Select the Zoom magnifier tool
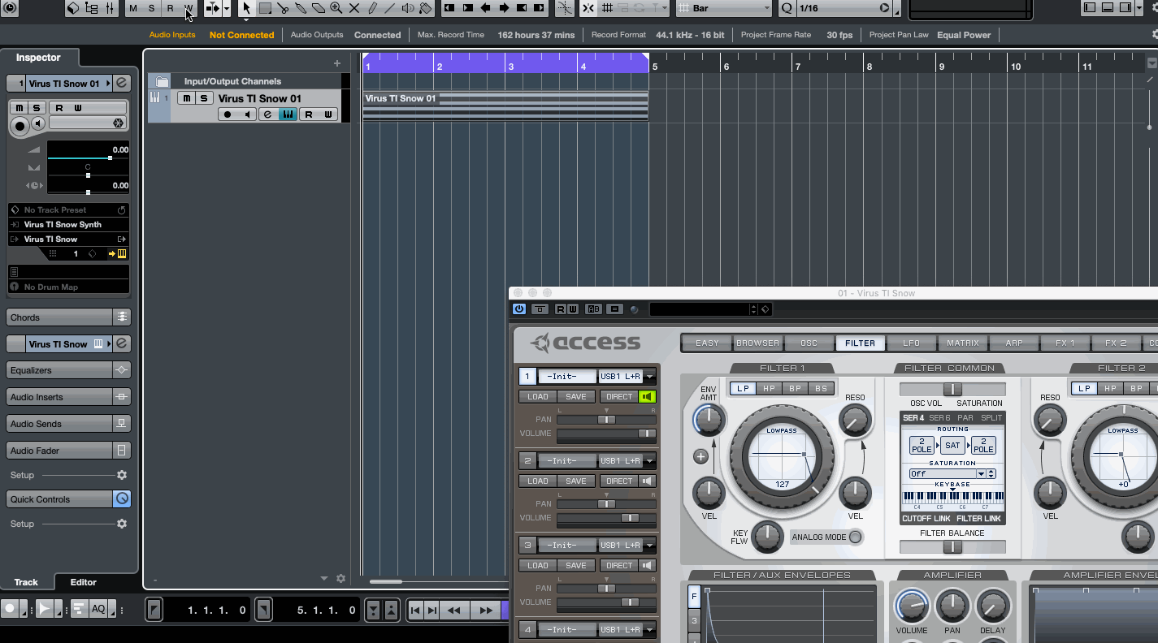The width and height of the screenshot is (1158, 643). coord(336,9)
